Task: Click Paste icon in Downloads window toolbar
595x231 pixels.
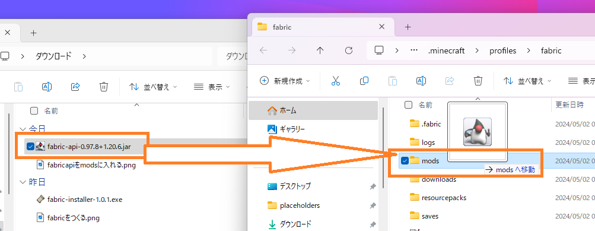Action: pos(18,87)
